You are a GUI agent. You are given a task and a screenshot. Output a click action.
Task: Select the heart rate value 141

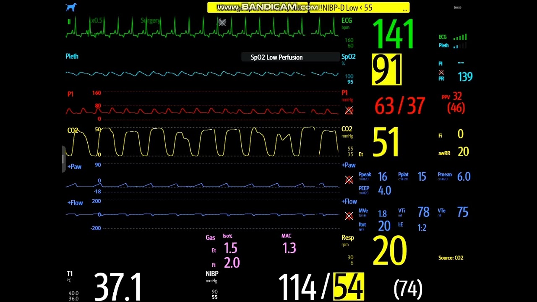point(393,35)
